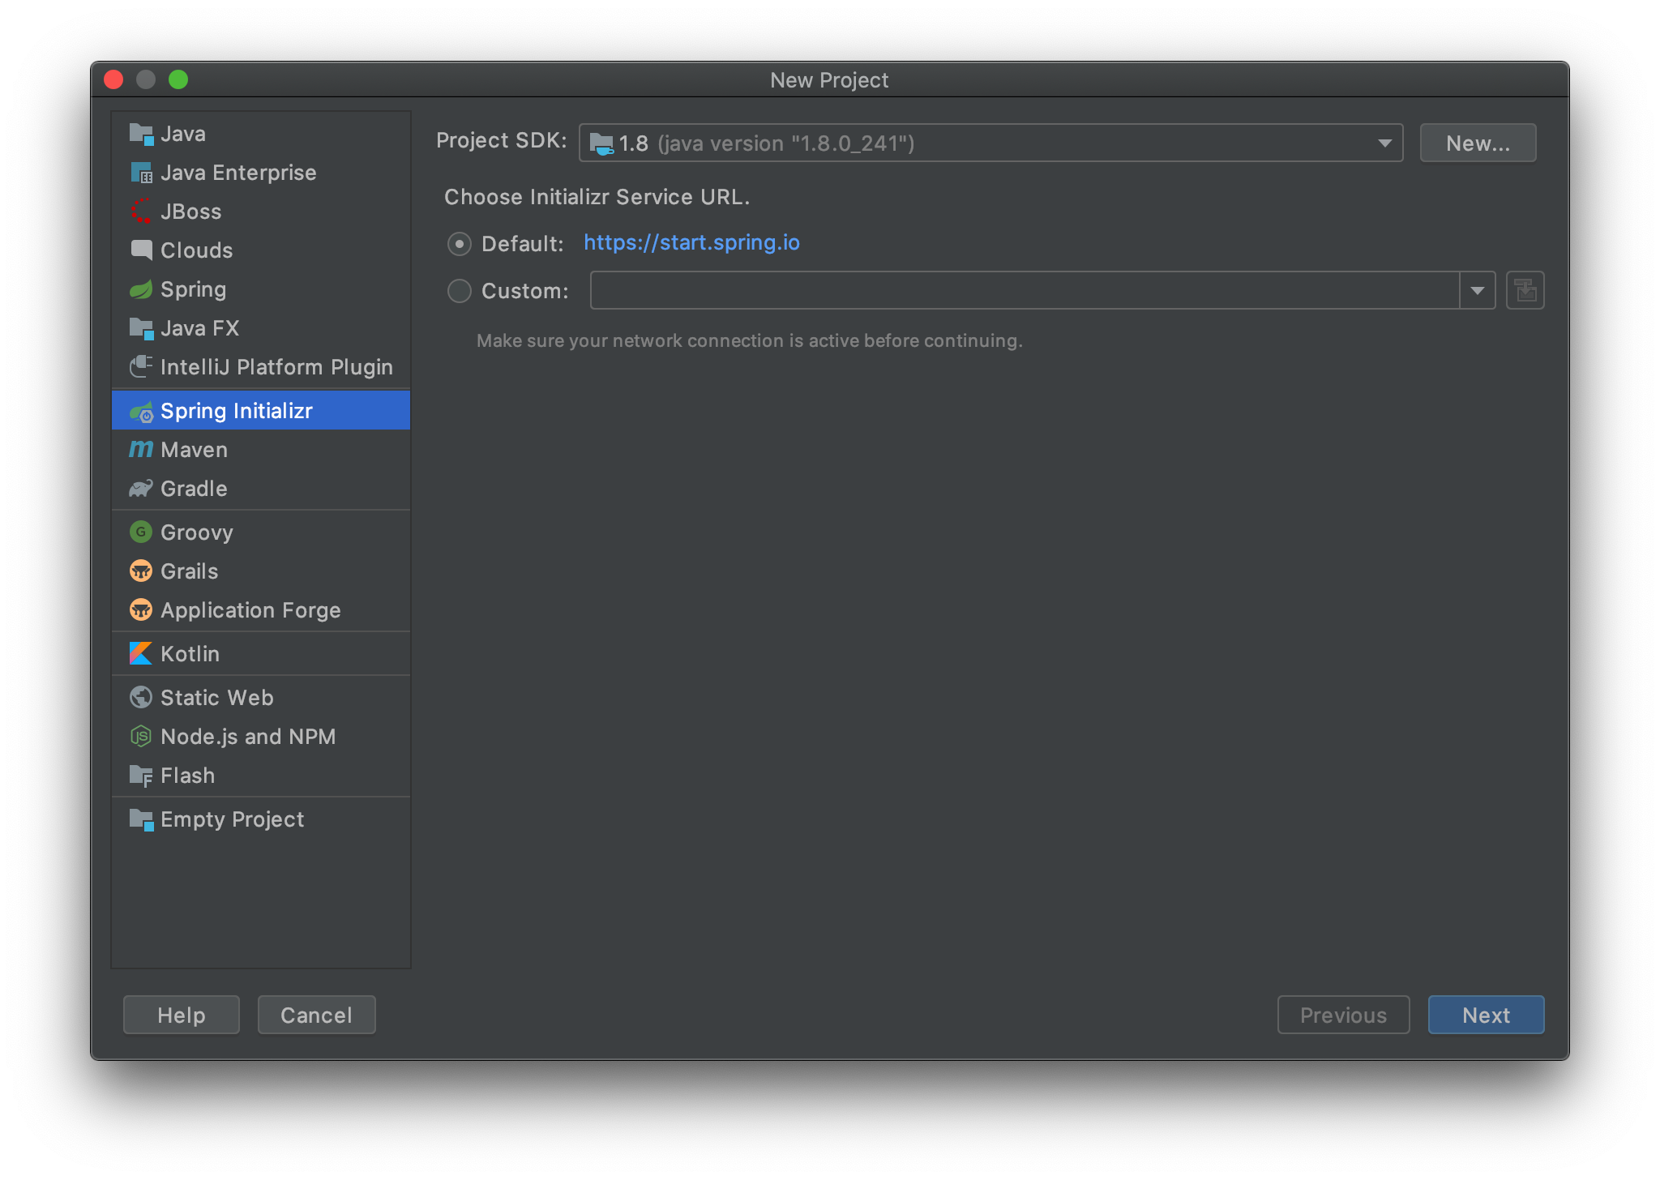Click the Empty Project folder icon
This screenshot has height=1180, width=1660.
pos(141,819)
